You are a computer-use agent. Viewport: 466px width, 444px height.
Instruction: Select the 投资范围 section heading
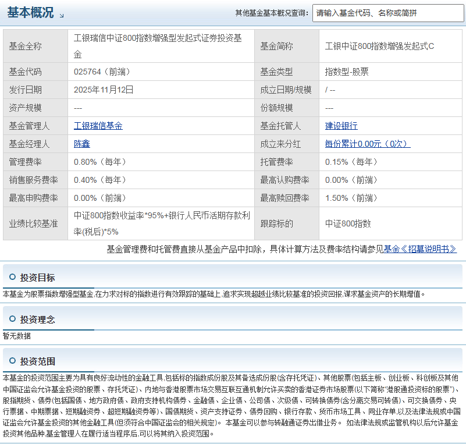(37, 361)
